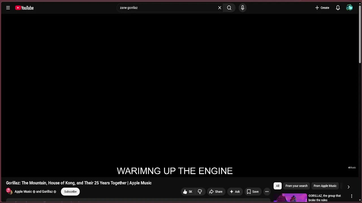362x203 pixels.
Task: Select From your search chip
Action: pos(296,186)
